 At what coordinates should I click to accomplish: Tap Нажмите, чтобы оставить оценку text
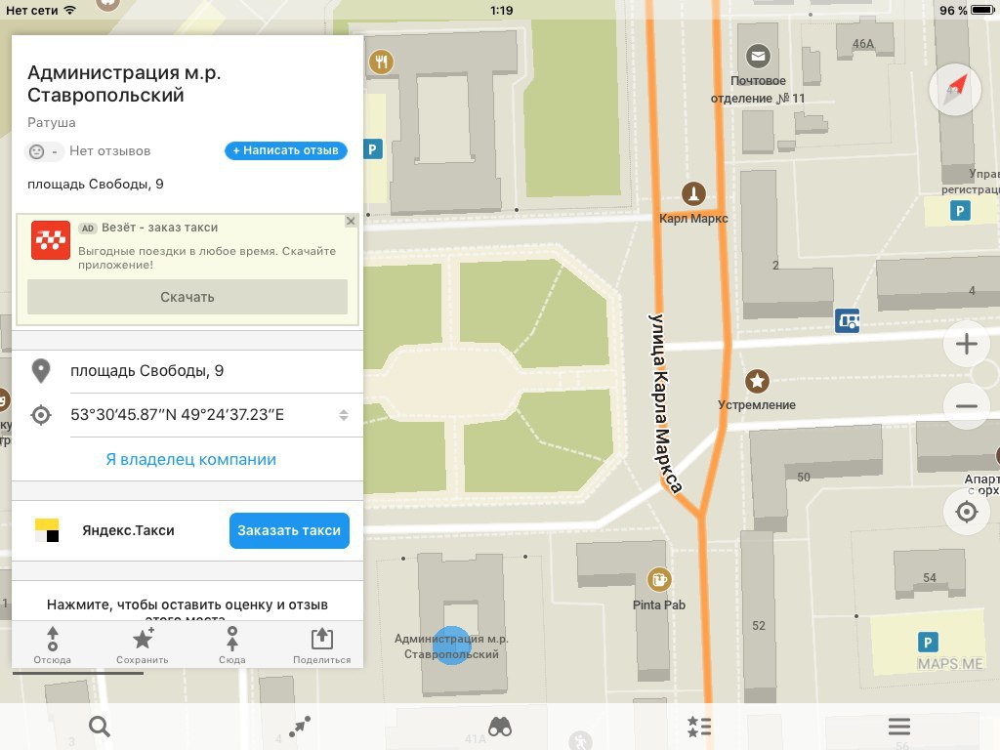pos(187,604)
